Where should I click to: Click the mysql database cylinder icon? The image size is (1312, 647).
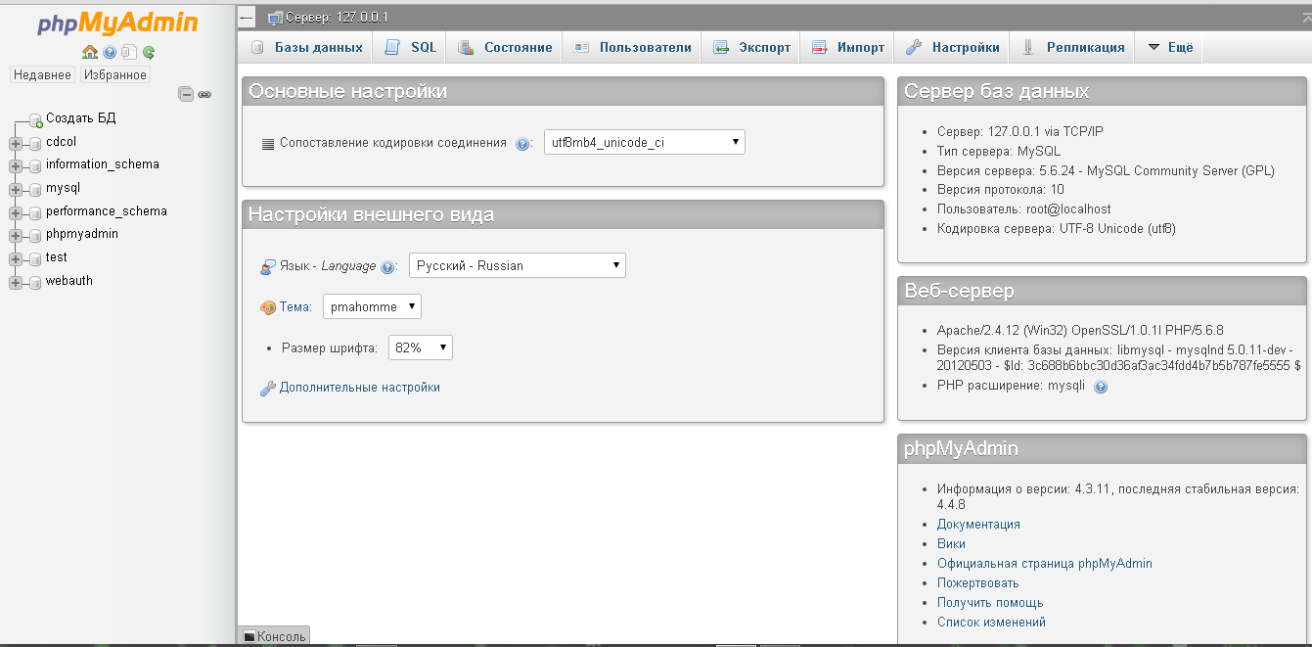36,189
